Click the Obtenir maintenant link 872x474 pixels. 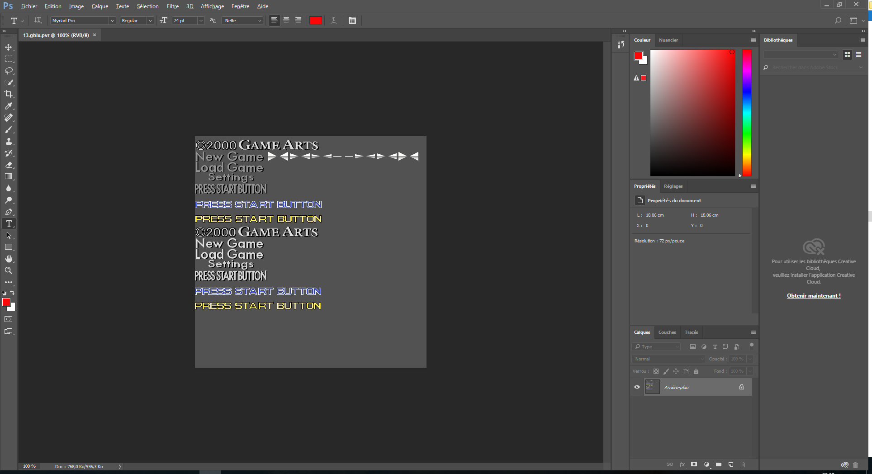click(814, 296)
